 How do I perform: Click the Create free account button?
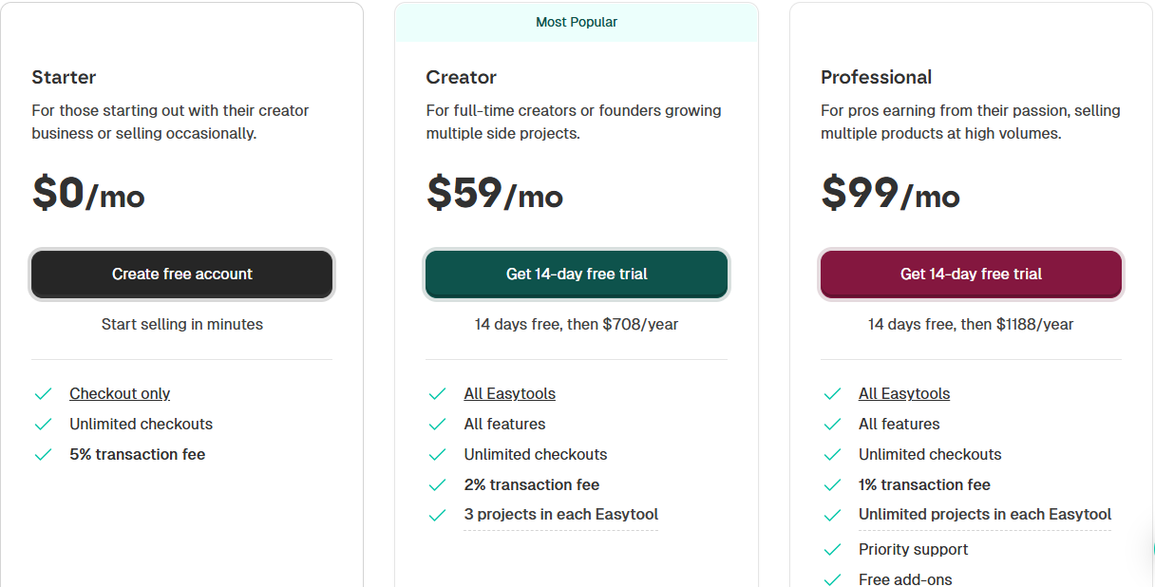coord(181,274)
